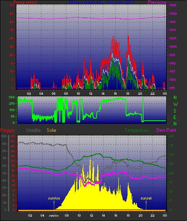Click the 'Umidita' humidity legend label
The height and width of the screenshot is (221, 187).
pyautogui.click(x=33, y=130)
